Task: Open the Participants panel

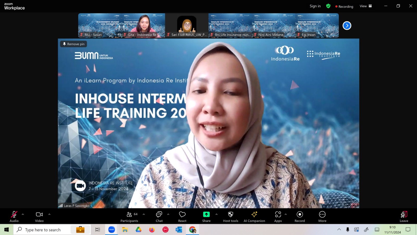Action: pos(129,217)
